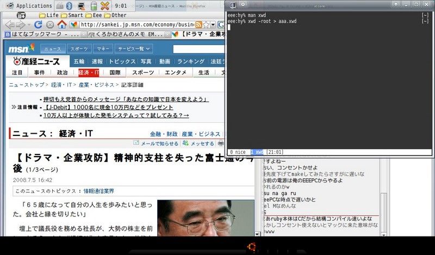Switch to the くろかわさんのメモ tab
435x255 pixels.
(126, 34)
